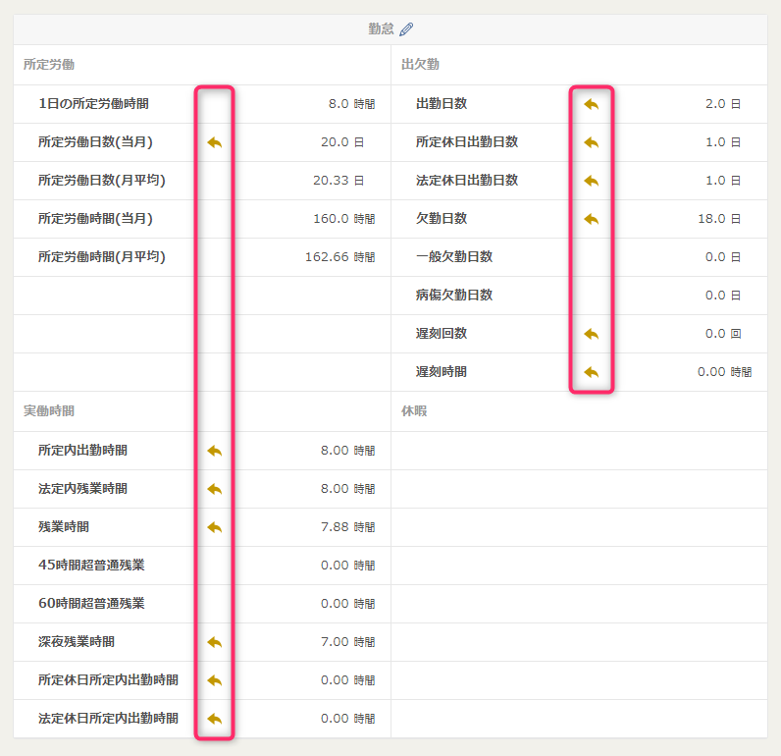This screenshot has width=781, height=756.
Task: Select the 一般欠勤日数 row label
Action: 453,257
